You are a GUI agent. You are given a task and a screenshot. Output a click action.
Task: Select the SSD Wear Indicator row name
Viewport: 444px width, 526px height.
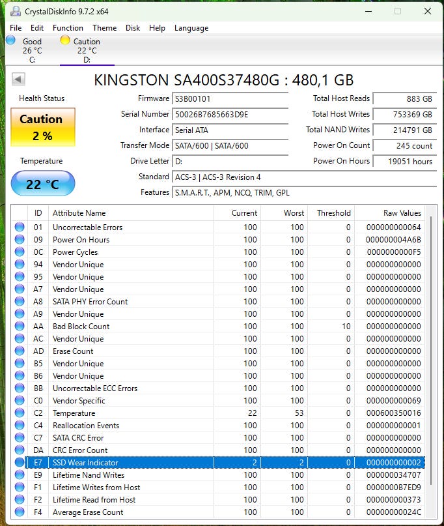(85, 463)
